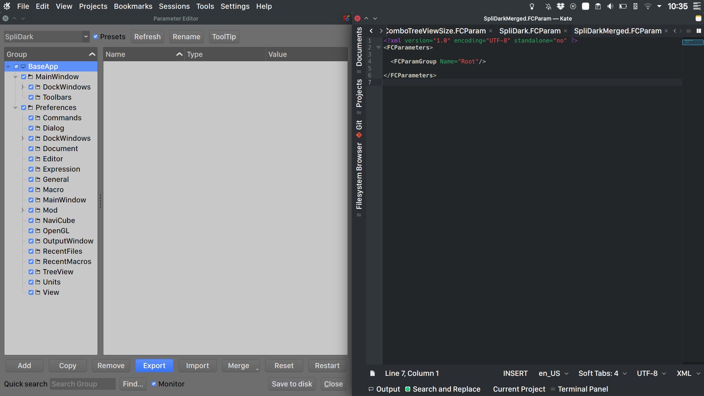
Task: Open the SpliDark preset dropdown
Action: coord(86,37)
